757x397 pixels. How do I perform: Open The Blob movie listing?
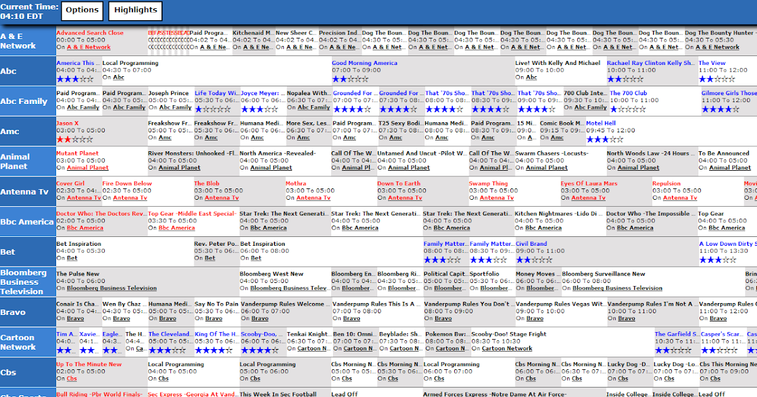[x=206, y=183]
